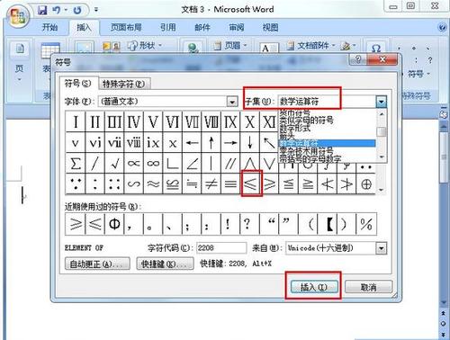Close the 符号 dialog
This screenshot has height=340, width=450.
coord(382,59)
